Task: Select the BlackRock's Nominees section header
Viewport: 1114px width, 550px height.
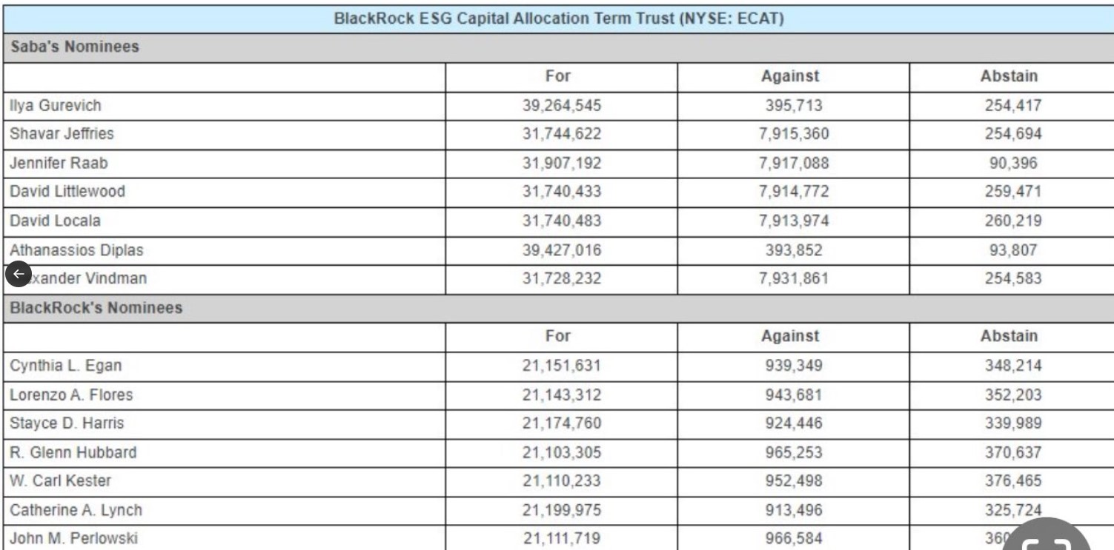Action: (96, 307)
